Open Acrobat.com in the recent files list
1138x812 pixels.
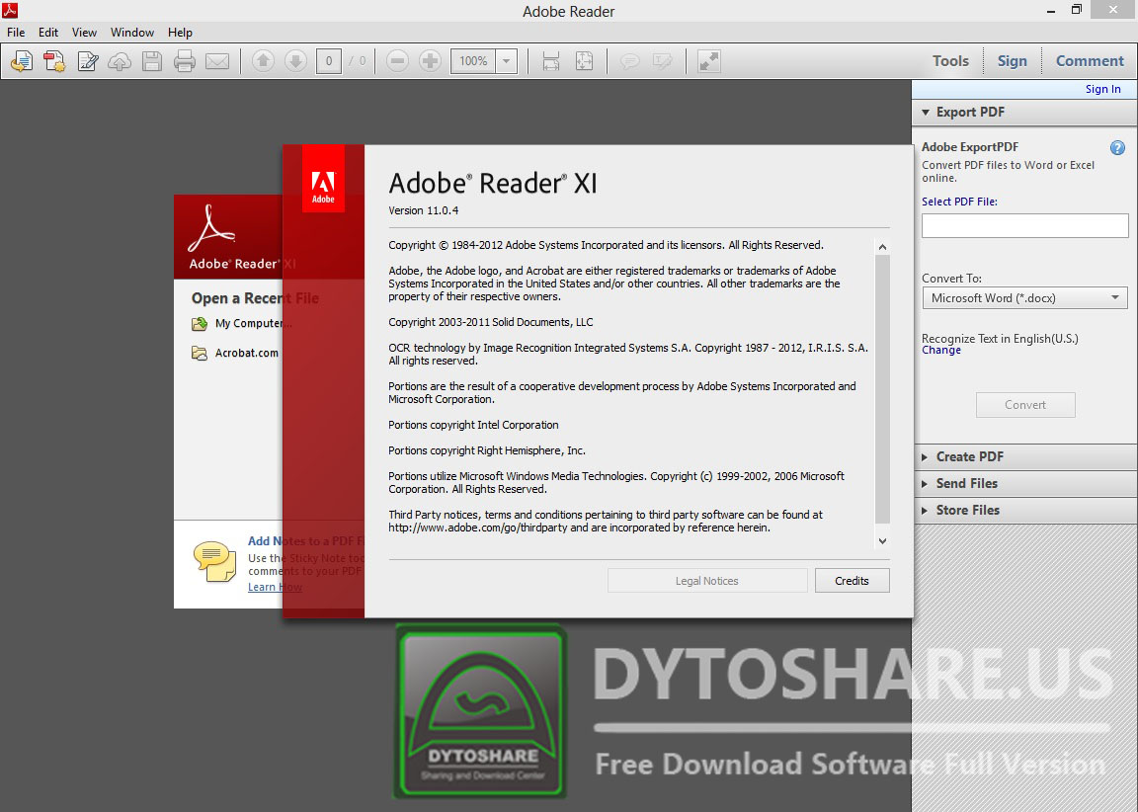pyautogui.click(x=235, y=354)
